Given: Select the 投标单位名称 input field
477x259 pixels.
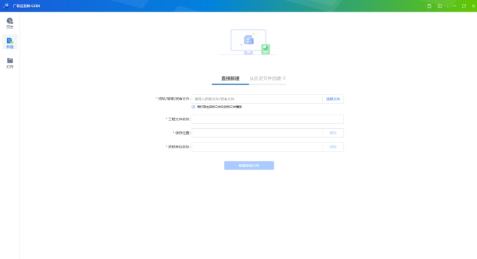Looking at the screenshot, I should pyautogui.click(x=257, y=147).
